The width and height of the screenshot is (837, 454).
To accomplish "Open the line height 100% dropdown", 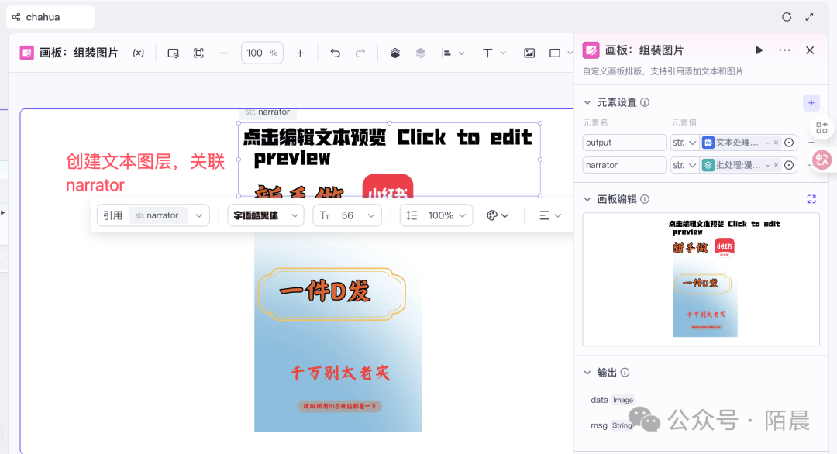I will [436, 215].
